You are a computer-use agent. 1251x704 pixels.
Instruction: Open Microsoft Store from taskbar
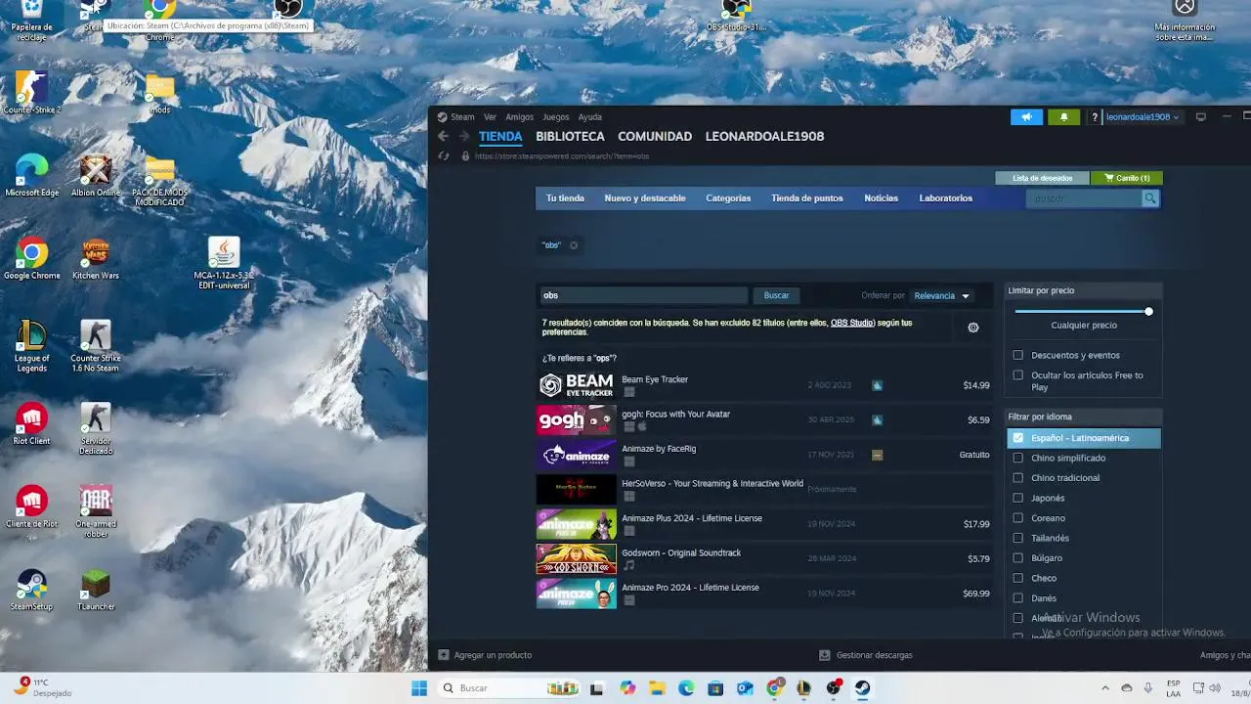pyautogui.click(x=715, y=688)
